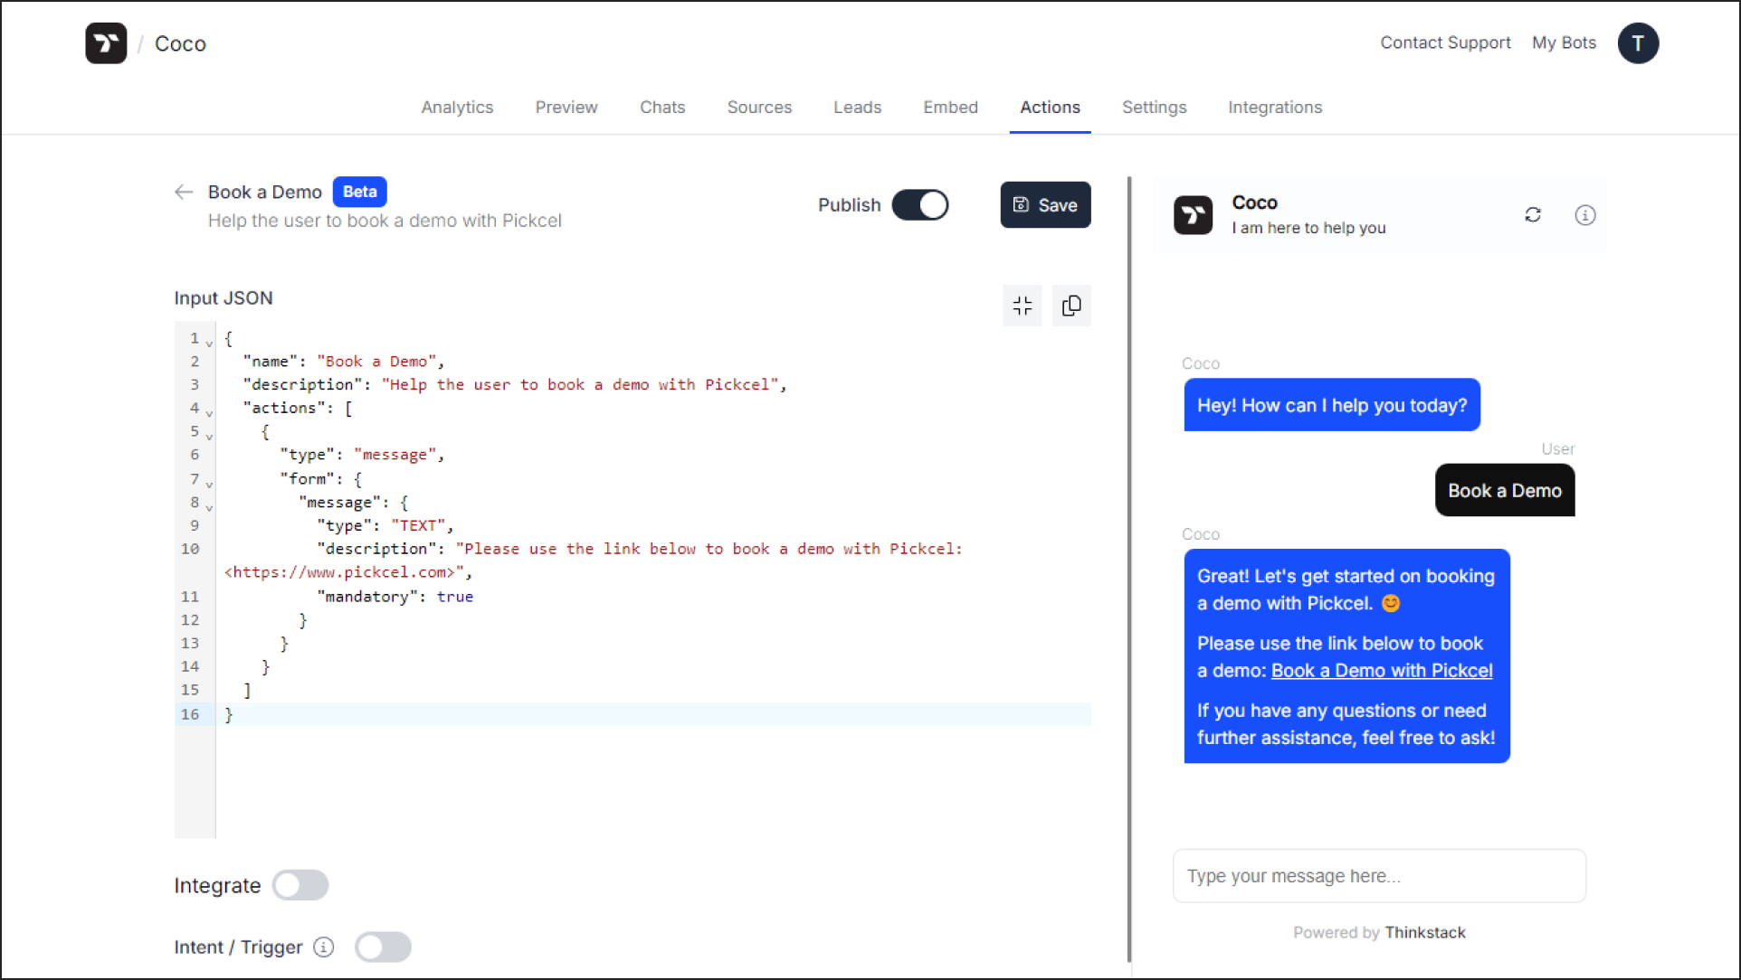Open the Settings tab
This screenshot has height=980, width=1741.
pyautogui.click(x=1154, y=108)
